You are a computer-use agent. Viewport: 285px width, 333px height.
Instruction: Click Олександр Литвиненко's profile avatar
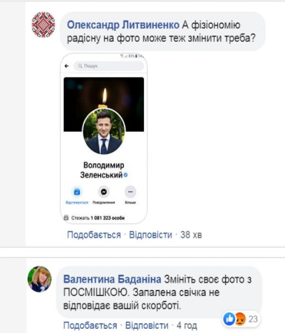click(x=44, y=24)
